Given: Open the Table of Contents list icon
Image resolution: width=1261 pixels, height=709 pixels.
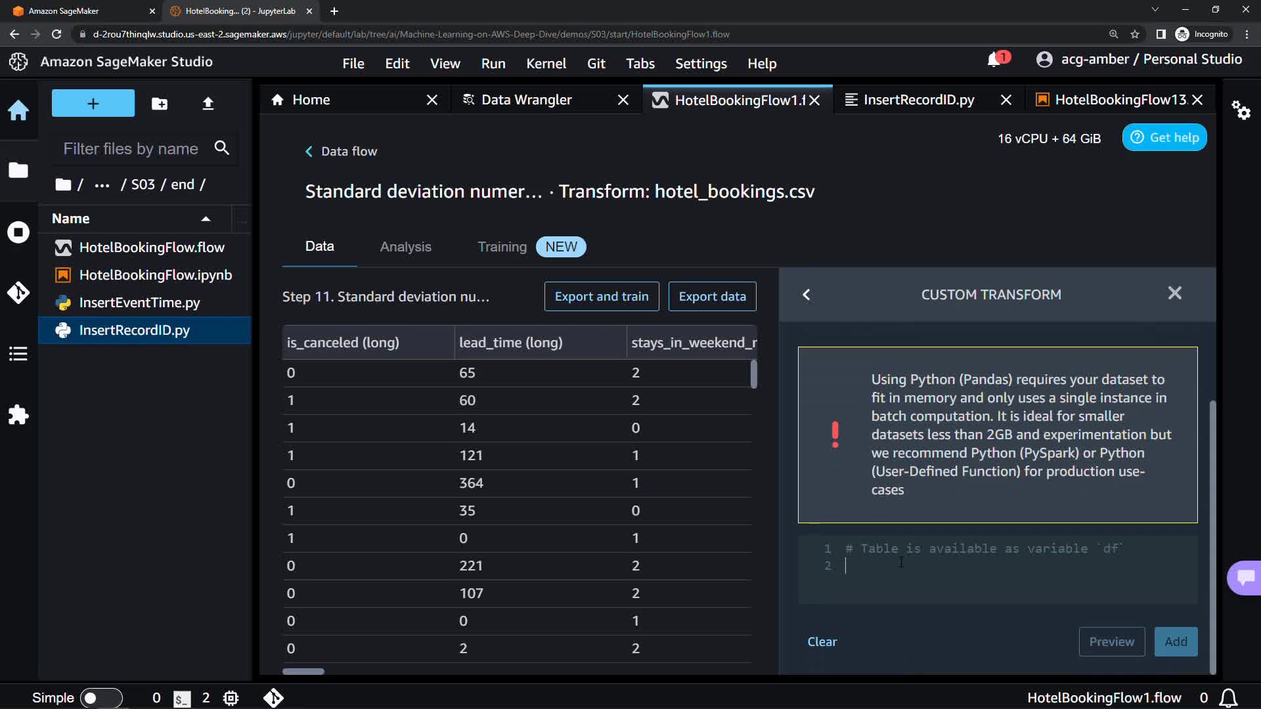Looking at the screenshot, I should click(x=18, y=354).
